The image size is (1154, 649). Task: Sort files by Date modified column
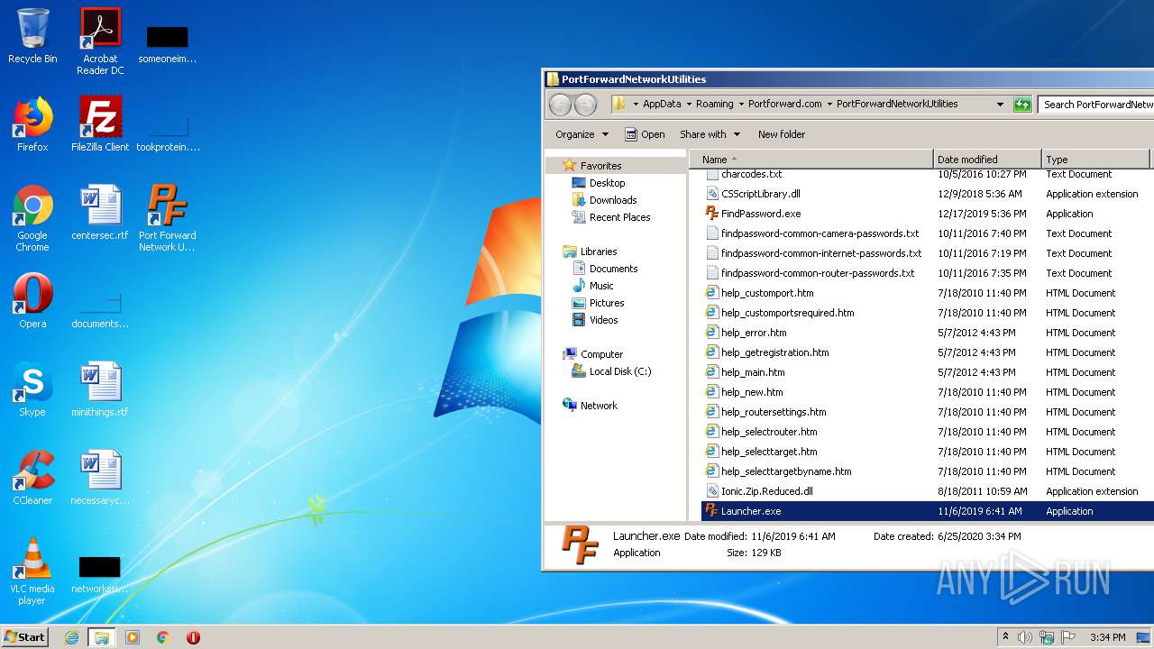987,160
